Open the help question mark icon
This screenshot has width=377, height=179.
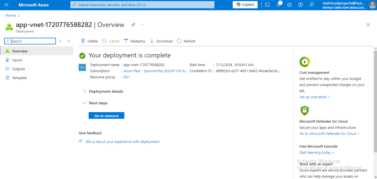point(301,5)
